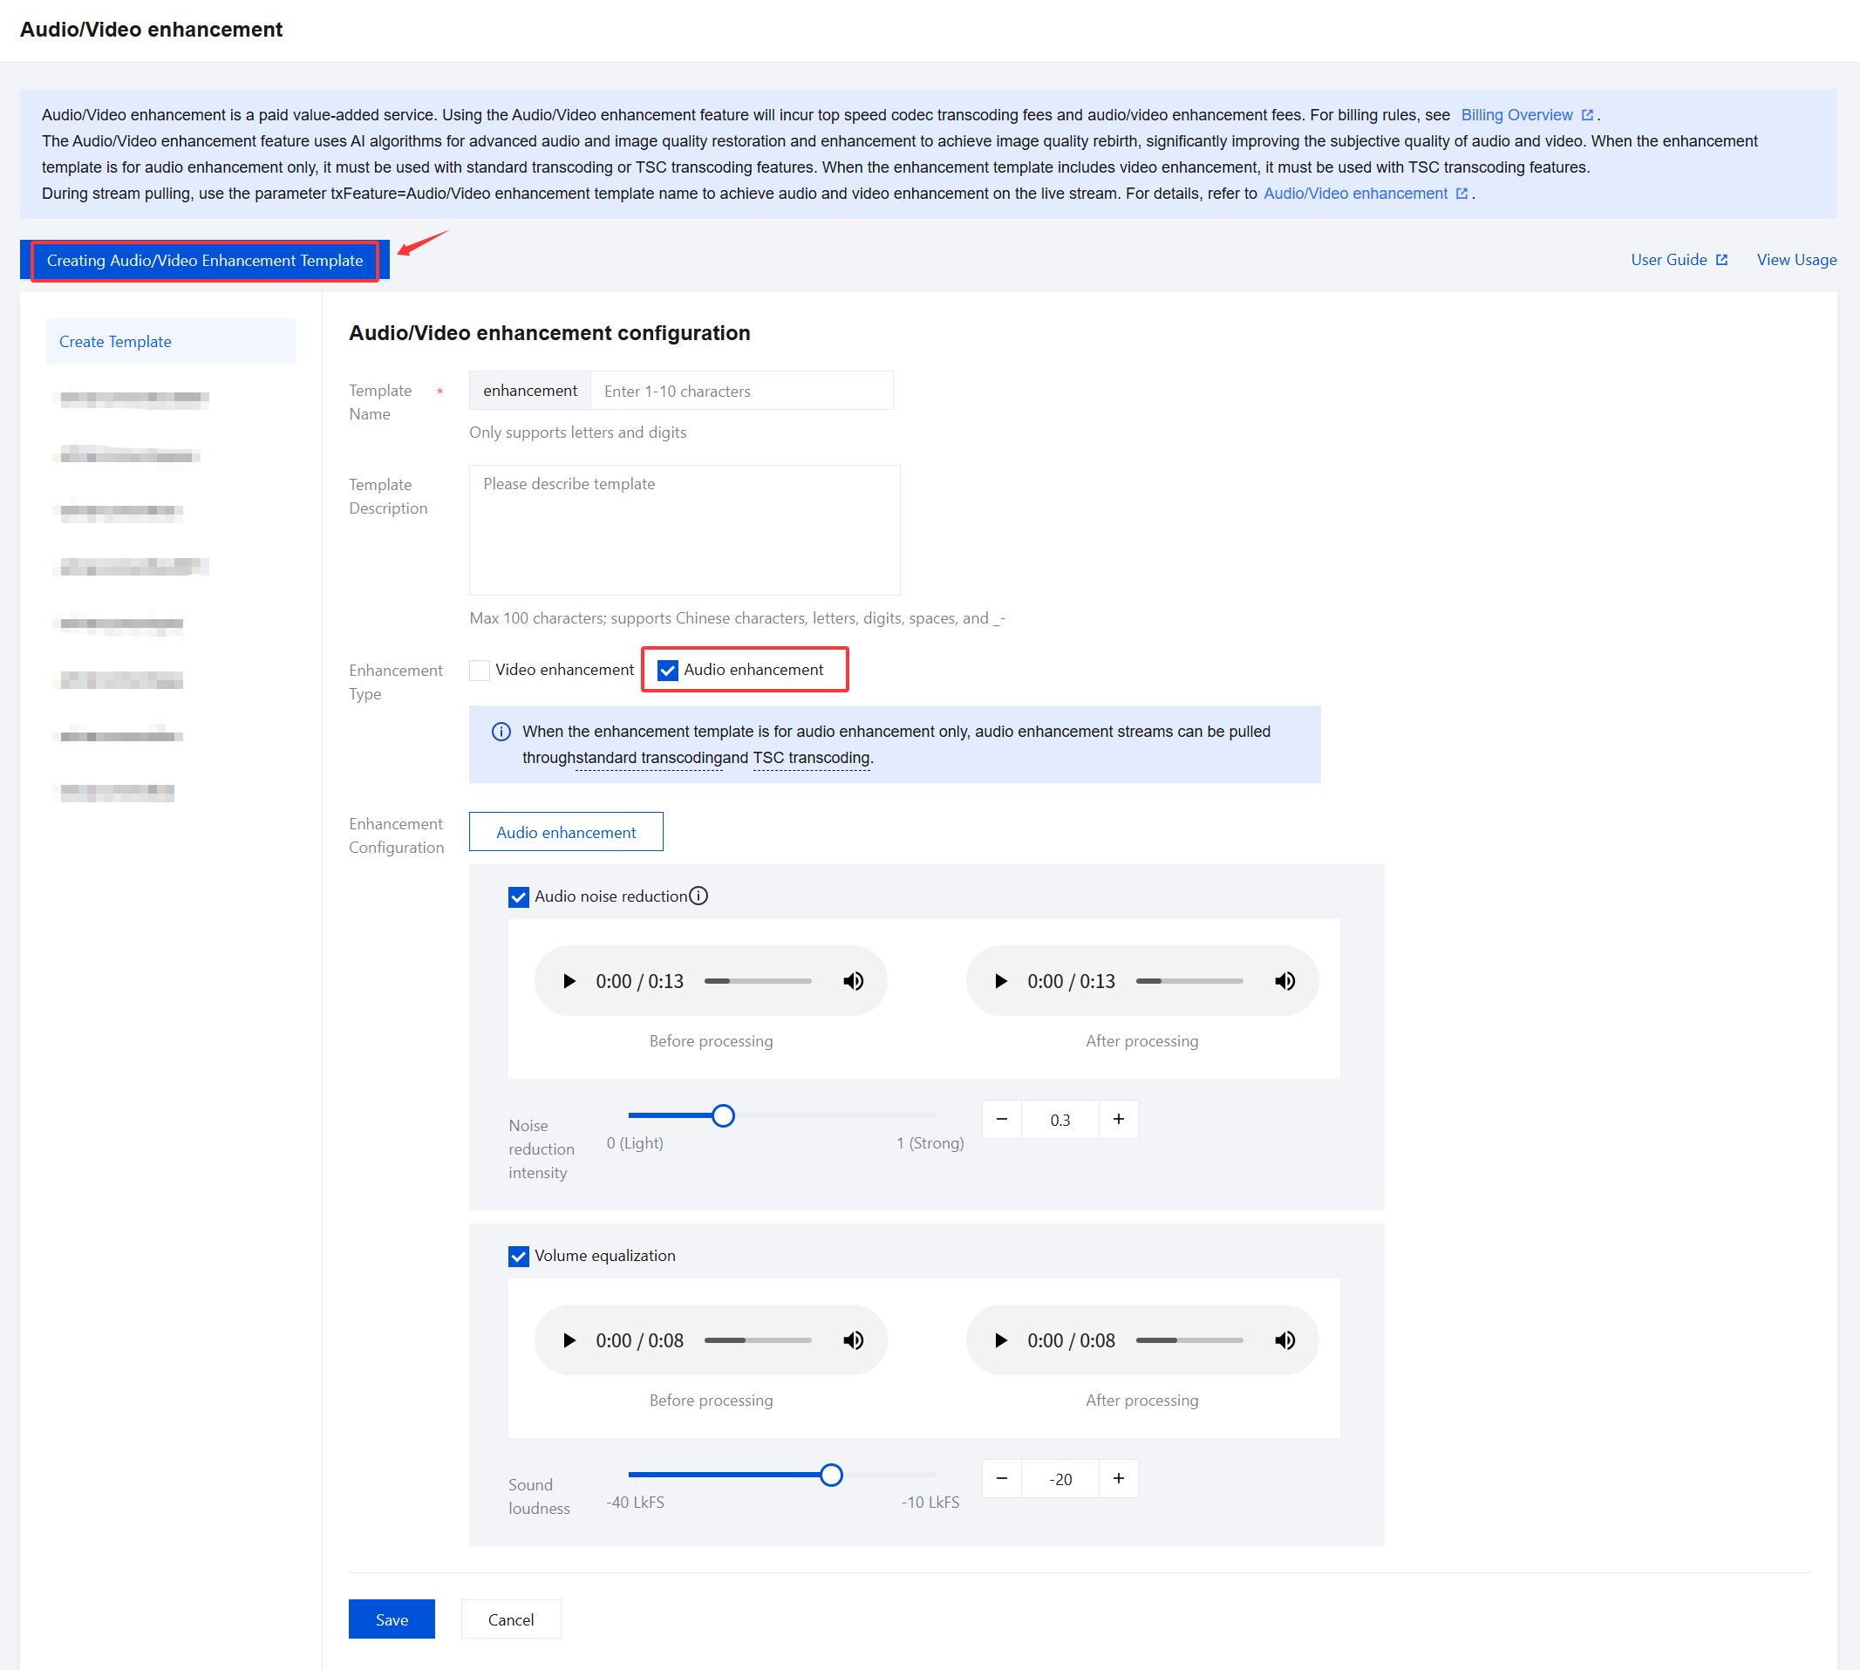The width and height of the screenshot is (1860, 1670).
Task: Select Create Template in the sidebar
Action: tap(116, 341)
